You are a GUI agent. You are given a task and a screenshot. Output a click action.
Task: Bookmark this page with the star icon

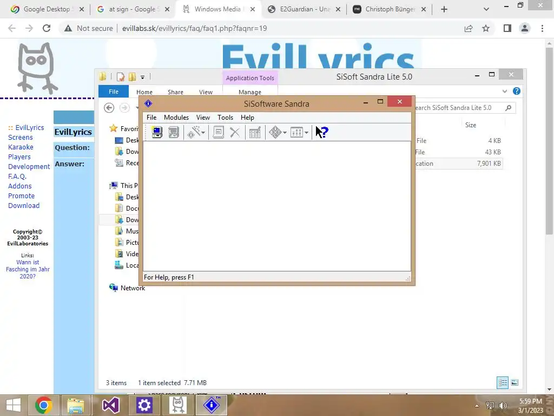[486, 28]
